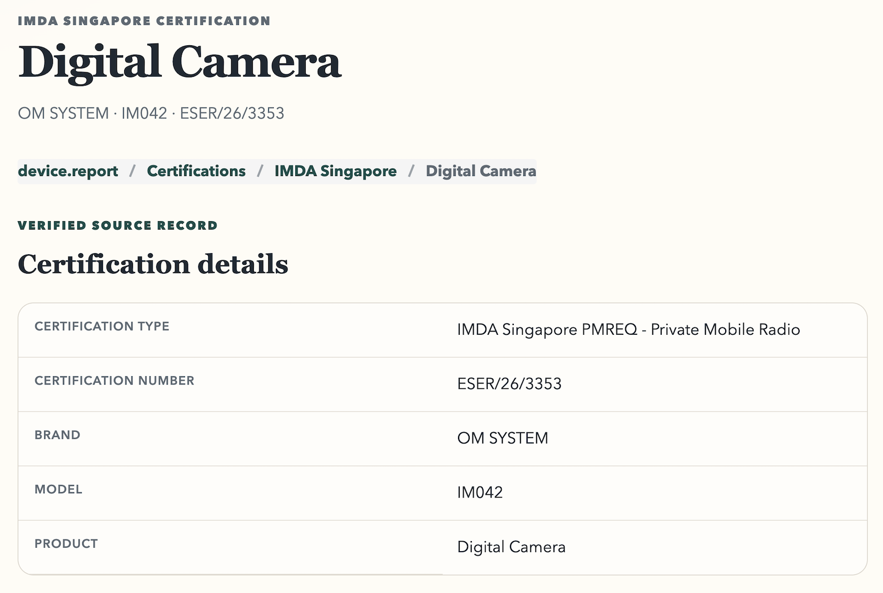The height and width of the screenshot is (593, 883).
Task: Click the 'VERIFIED SOURCE RECORD' label
Action: (x=118, y=225)
